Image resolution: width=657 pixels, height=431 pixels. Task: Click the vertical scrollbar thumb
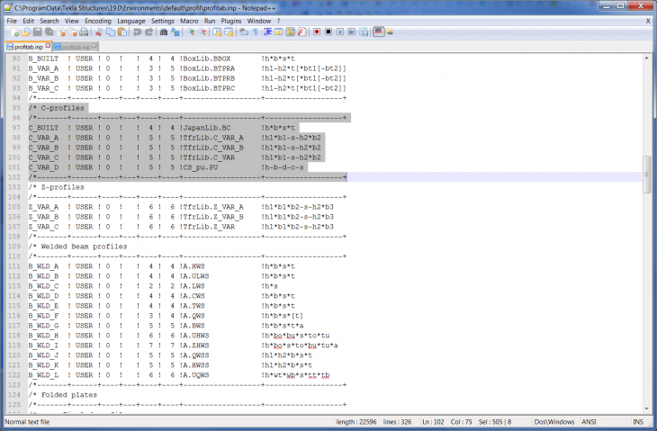click(646, 167)
